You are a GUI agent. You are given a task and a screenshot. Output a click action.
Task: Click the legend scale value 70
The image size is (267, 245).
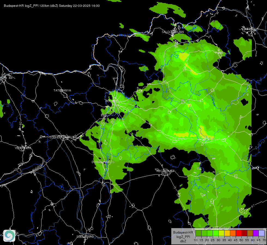point(264,240)
